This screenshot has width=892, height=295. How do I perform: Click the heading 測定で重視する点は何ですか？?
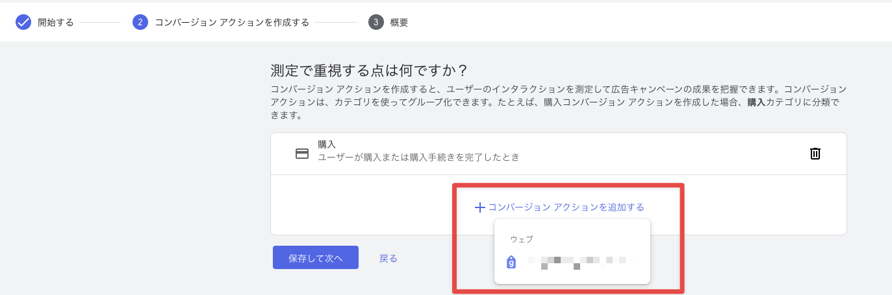tap(369, 69)
